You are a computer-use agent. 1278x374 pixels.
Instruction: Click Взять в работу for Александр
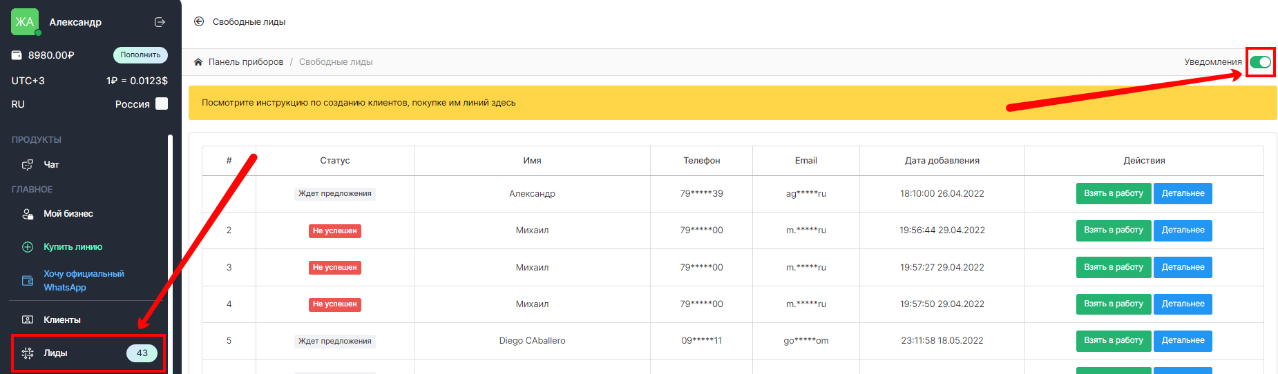point(1113,194)
